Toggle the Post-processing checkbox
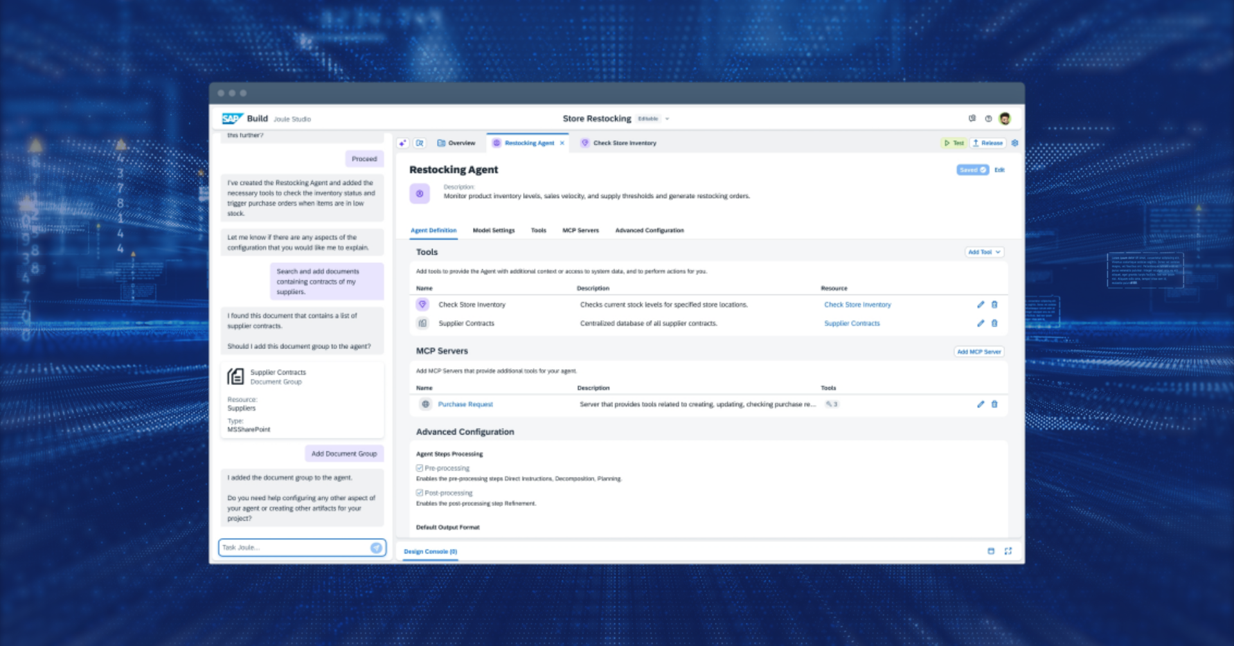This screenshot has width=1234, height=646. [x=420, y=493]
